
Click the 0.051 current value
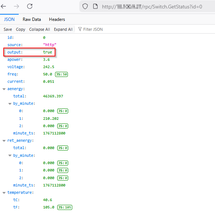pyautogui.click(x=48, y=81)
